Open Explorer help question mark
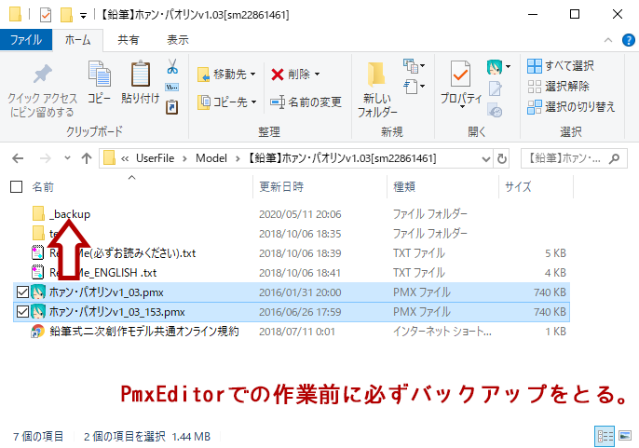Image resolution: width=639 pixels, height=448 pixels. coord(628,40)
